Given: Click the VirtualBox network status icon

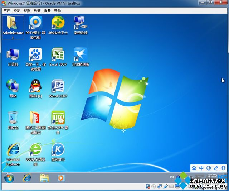Looking at the screenshot, I should 159,186.
